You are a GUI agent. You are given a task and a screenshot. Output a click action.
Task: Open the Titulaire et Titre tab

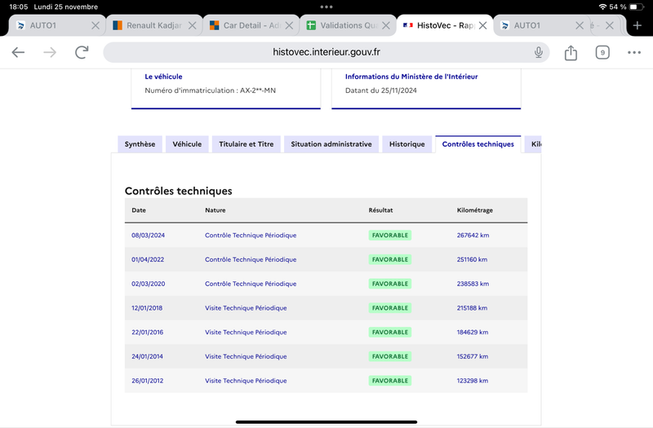point(247,144)
